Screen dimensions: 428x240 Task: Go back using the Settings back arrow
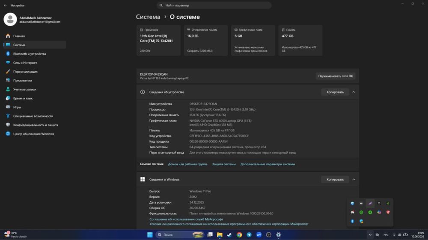pos(5,5)
